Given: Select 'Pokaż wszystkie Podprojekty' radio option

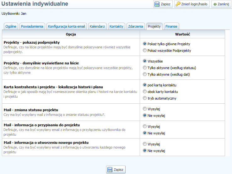Looking at the screenshot, I should click(145, 50).
